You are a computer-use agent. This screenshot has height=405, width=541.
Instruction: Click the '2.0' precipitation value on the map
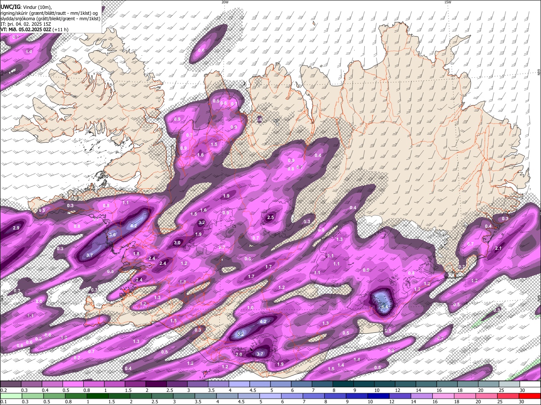[x=239, y=355]
